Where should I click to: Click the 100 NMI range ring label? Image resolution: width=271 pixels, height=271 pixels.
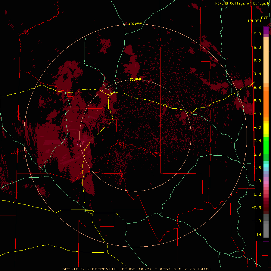(x=135, y=24)
